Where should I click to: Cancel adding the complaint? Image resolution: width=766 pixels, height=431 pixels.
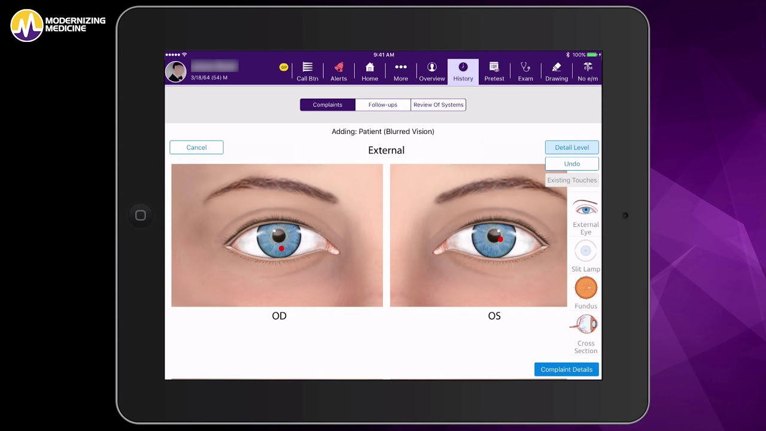click(196, 147)
